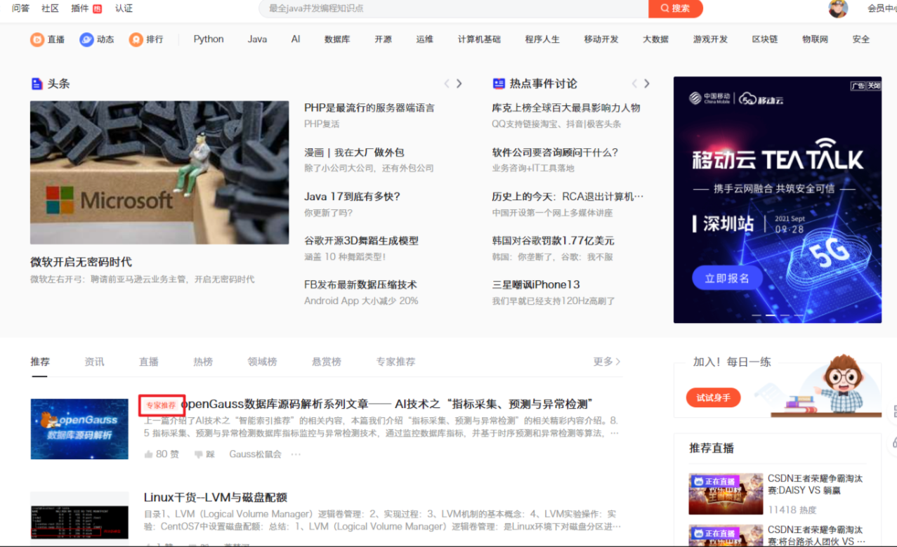Click the orange 搜索 button
Image resolution: width=897 pixels, height=547 pixels.
click(x=676, y=8)
